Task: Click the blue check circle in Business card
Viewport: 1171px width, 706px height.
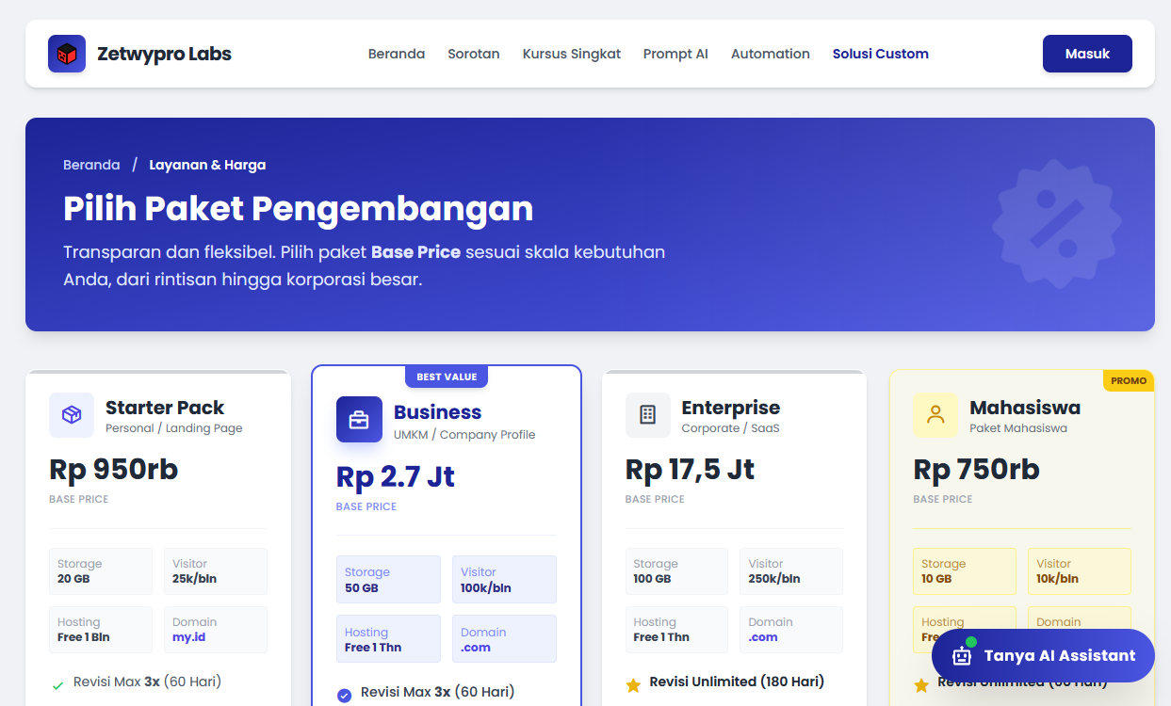Action: (344, 696)
